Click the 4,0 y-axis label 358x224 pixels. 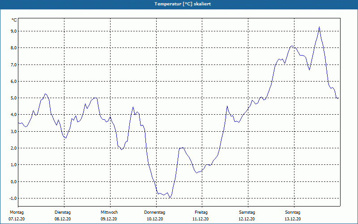point(13,115)
